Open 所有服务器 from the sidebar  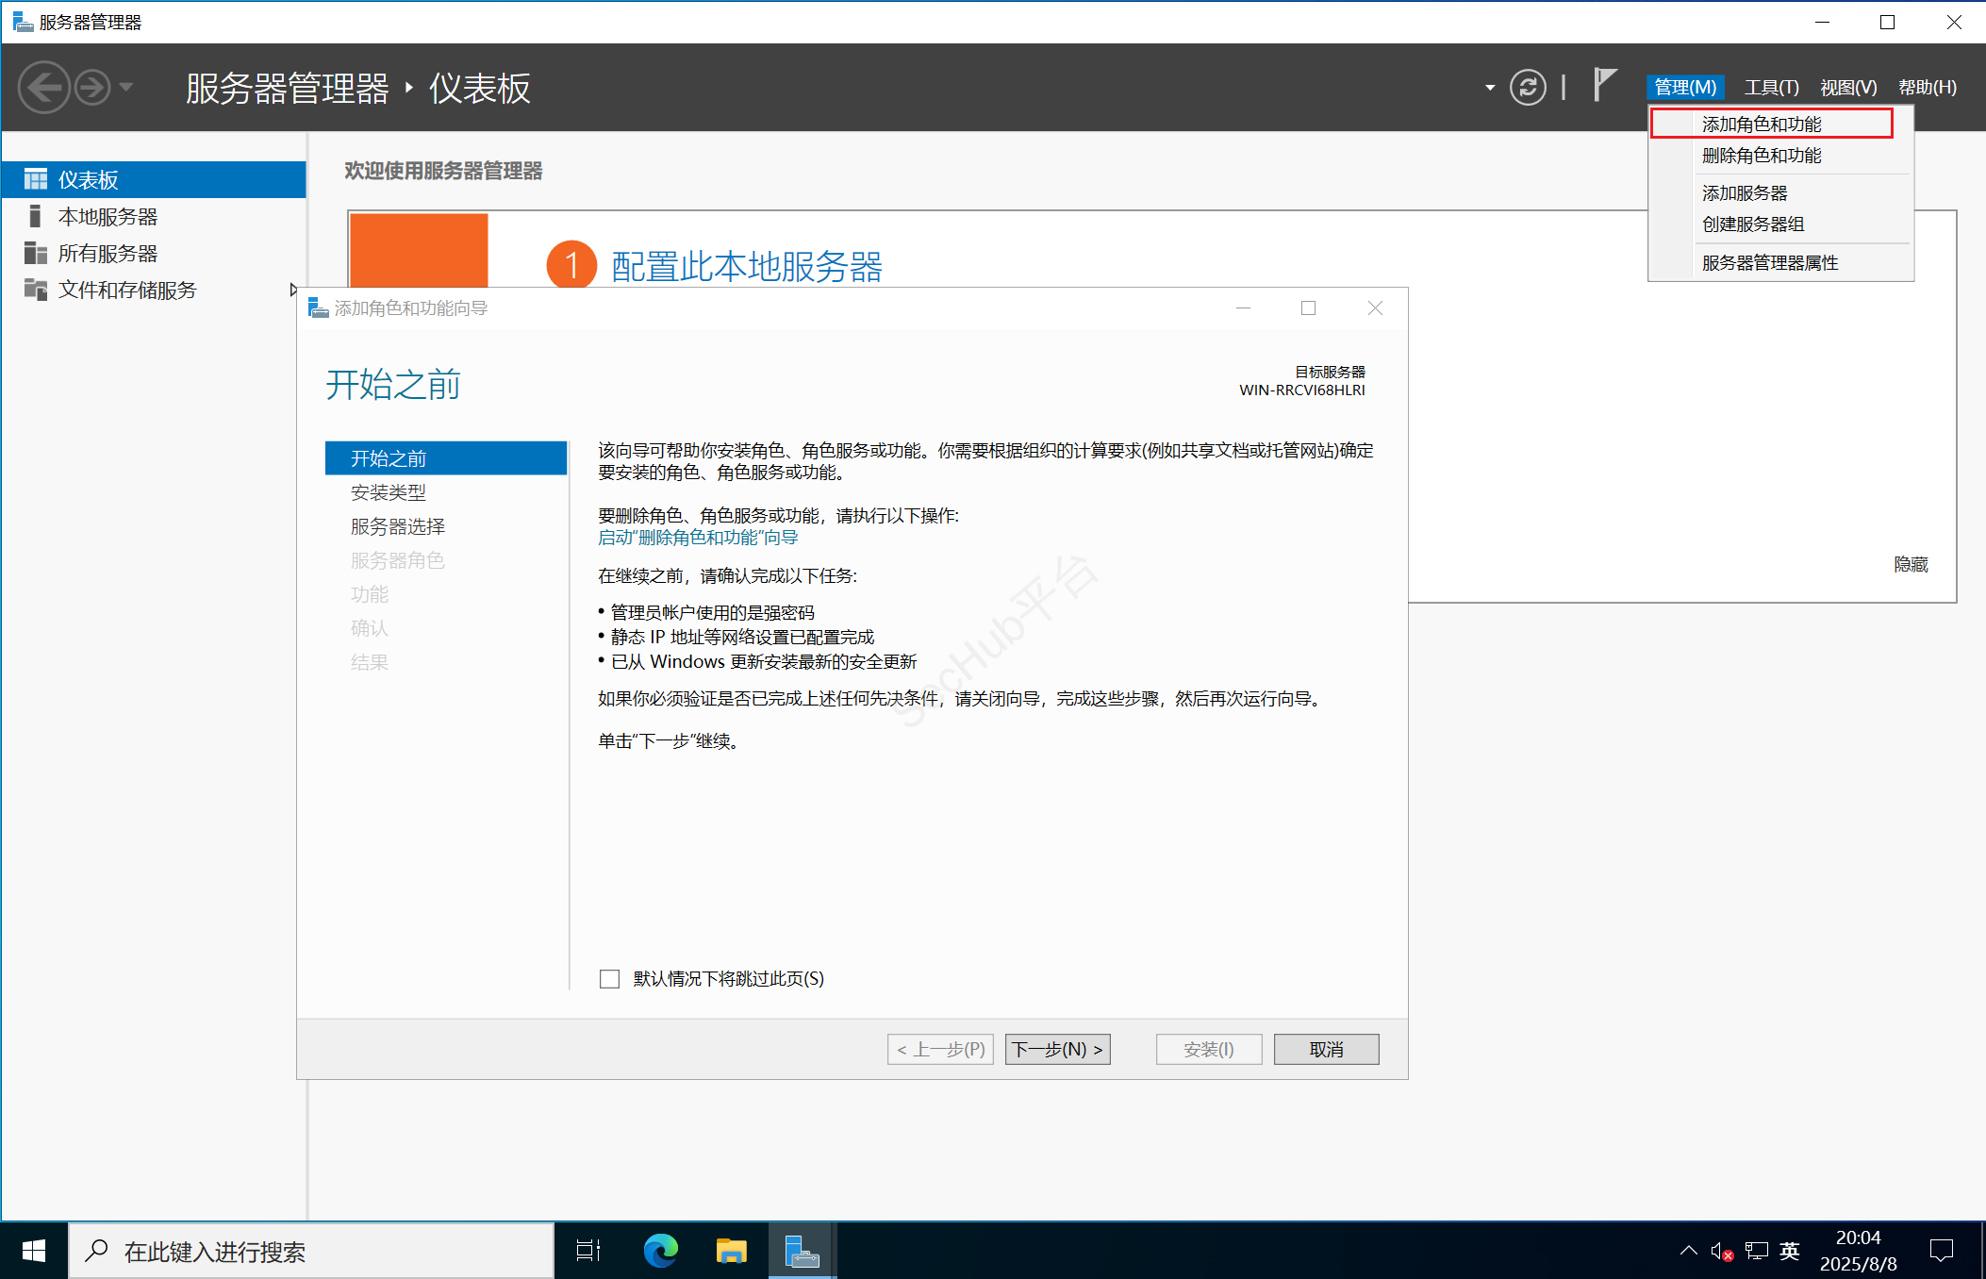(x=108, y=252)
